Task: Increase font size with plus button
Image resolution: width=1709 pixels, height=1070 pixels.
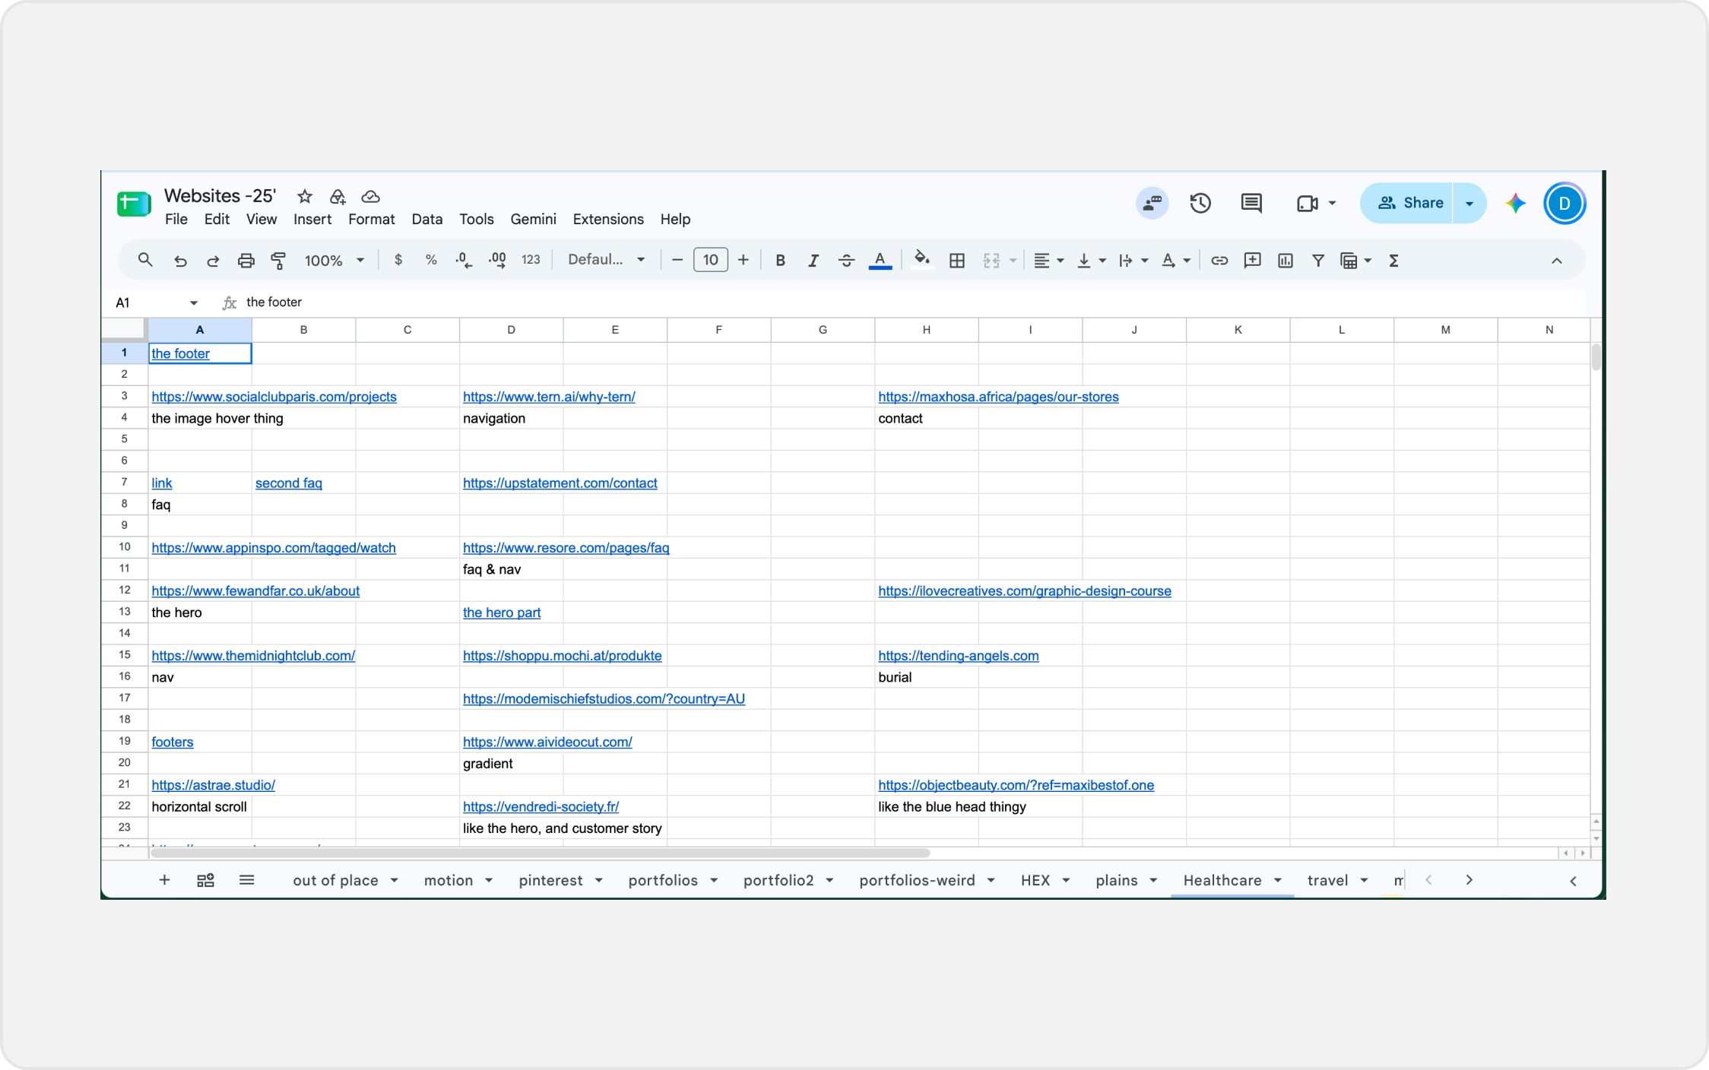Action: pyautogui.click(x=744, y=261)
